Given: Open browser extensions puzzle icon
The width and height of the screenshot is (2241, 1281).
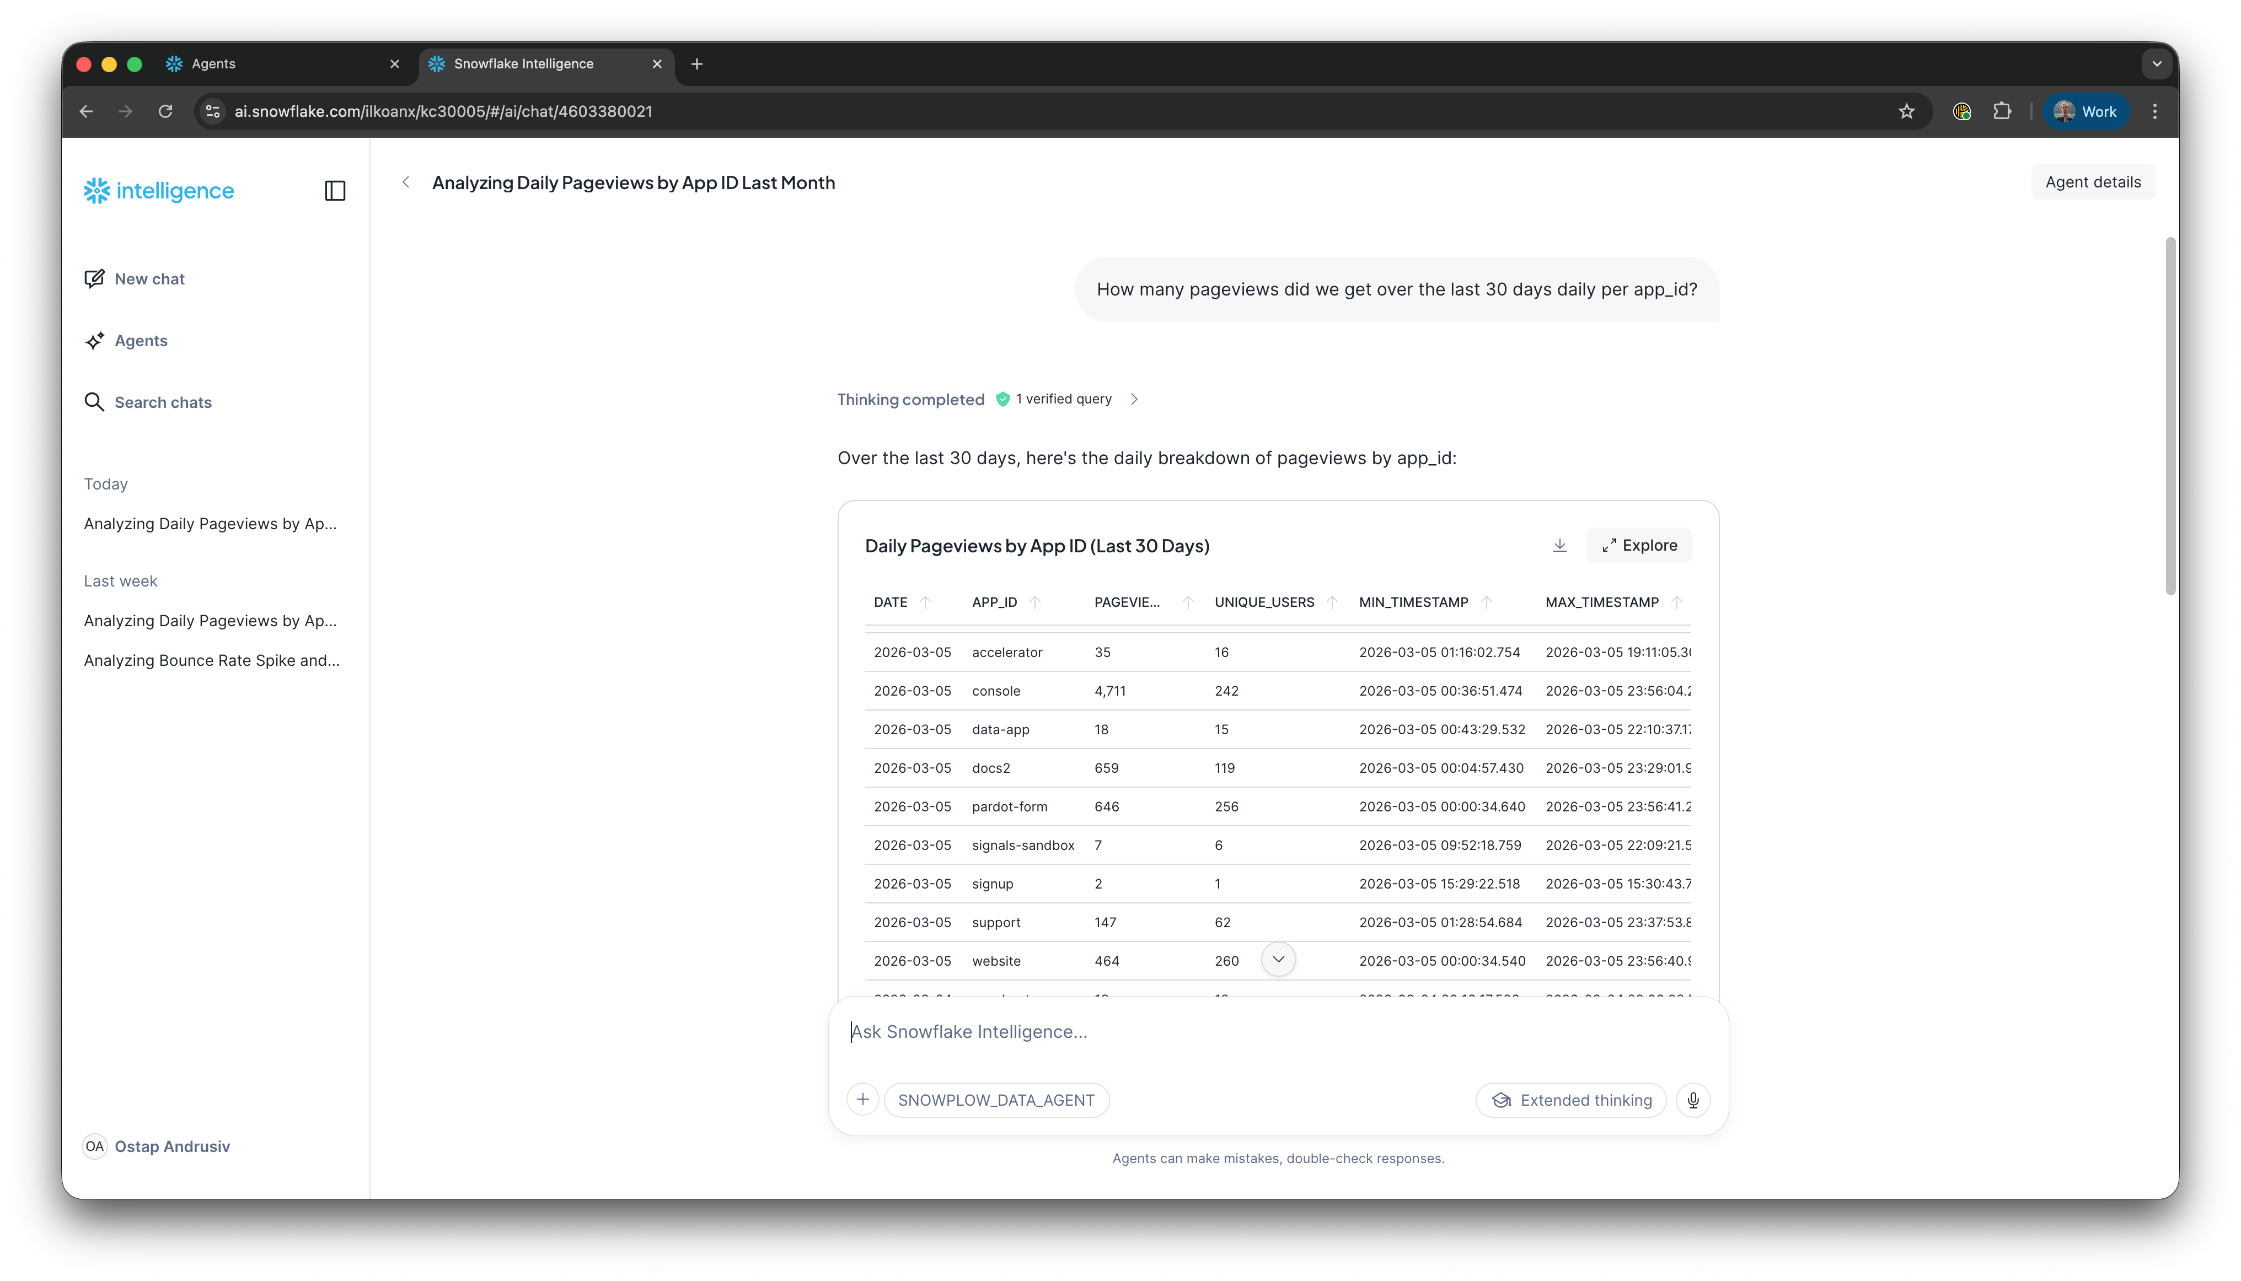Looking at the screenshot, I should pos(2002,112).
